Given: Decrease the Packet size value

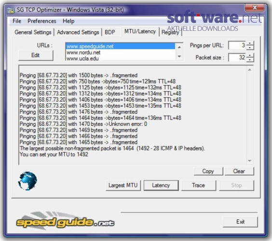Looking at the screenshot, I should pyautogui.click(x=250, y=59).
